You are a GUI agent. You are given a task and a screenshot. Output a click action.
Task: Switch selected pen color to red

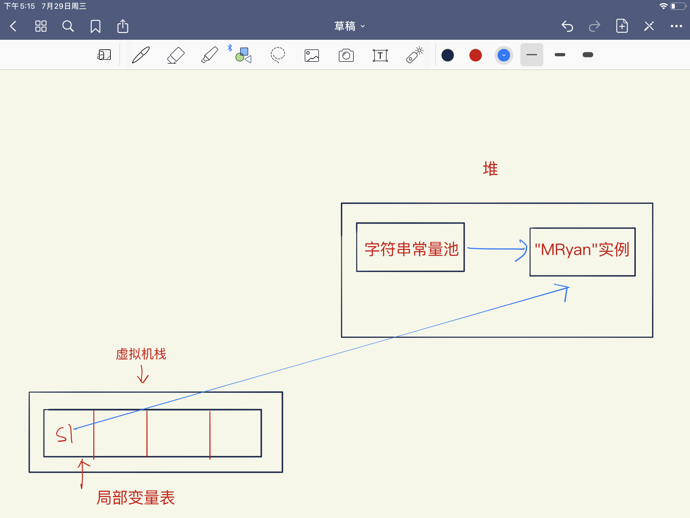pyautogui.click(x=475, y=55)
